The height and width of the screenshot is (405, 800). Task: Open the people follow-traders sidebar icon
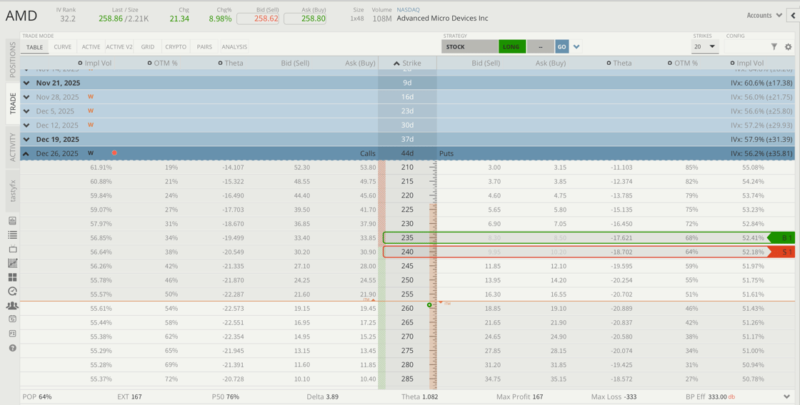tap(13, 305)
